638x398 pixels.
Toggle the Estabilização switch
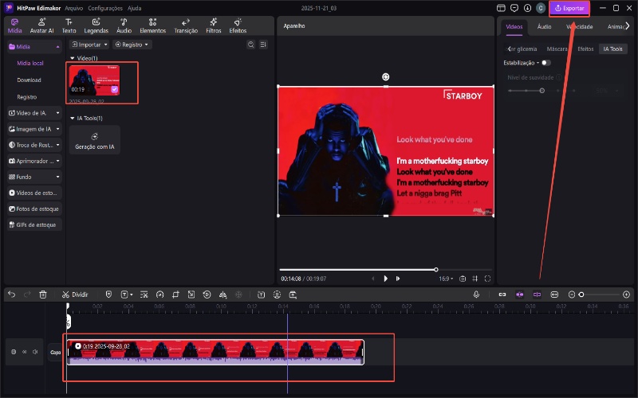pyautogui.click(x=545, y=62)
